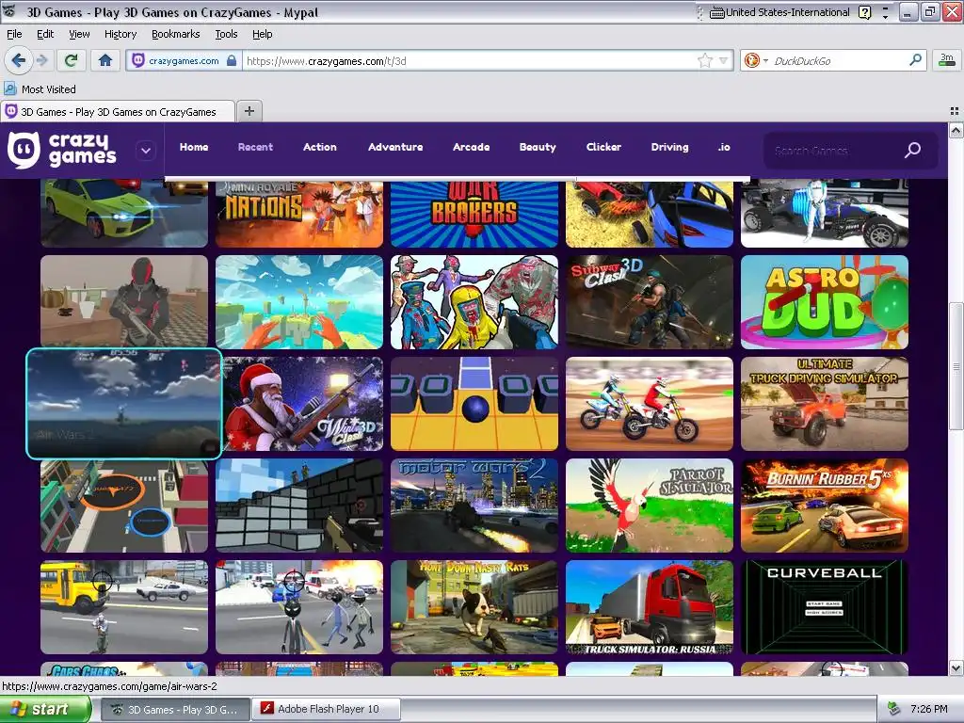
Task: Open the .io games category
Action: [724, 147]
